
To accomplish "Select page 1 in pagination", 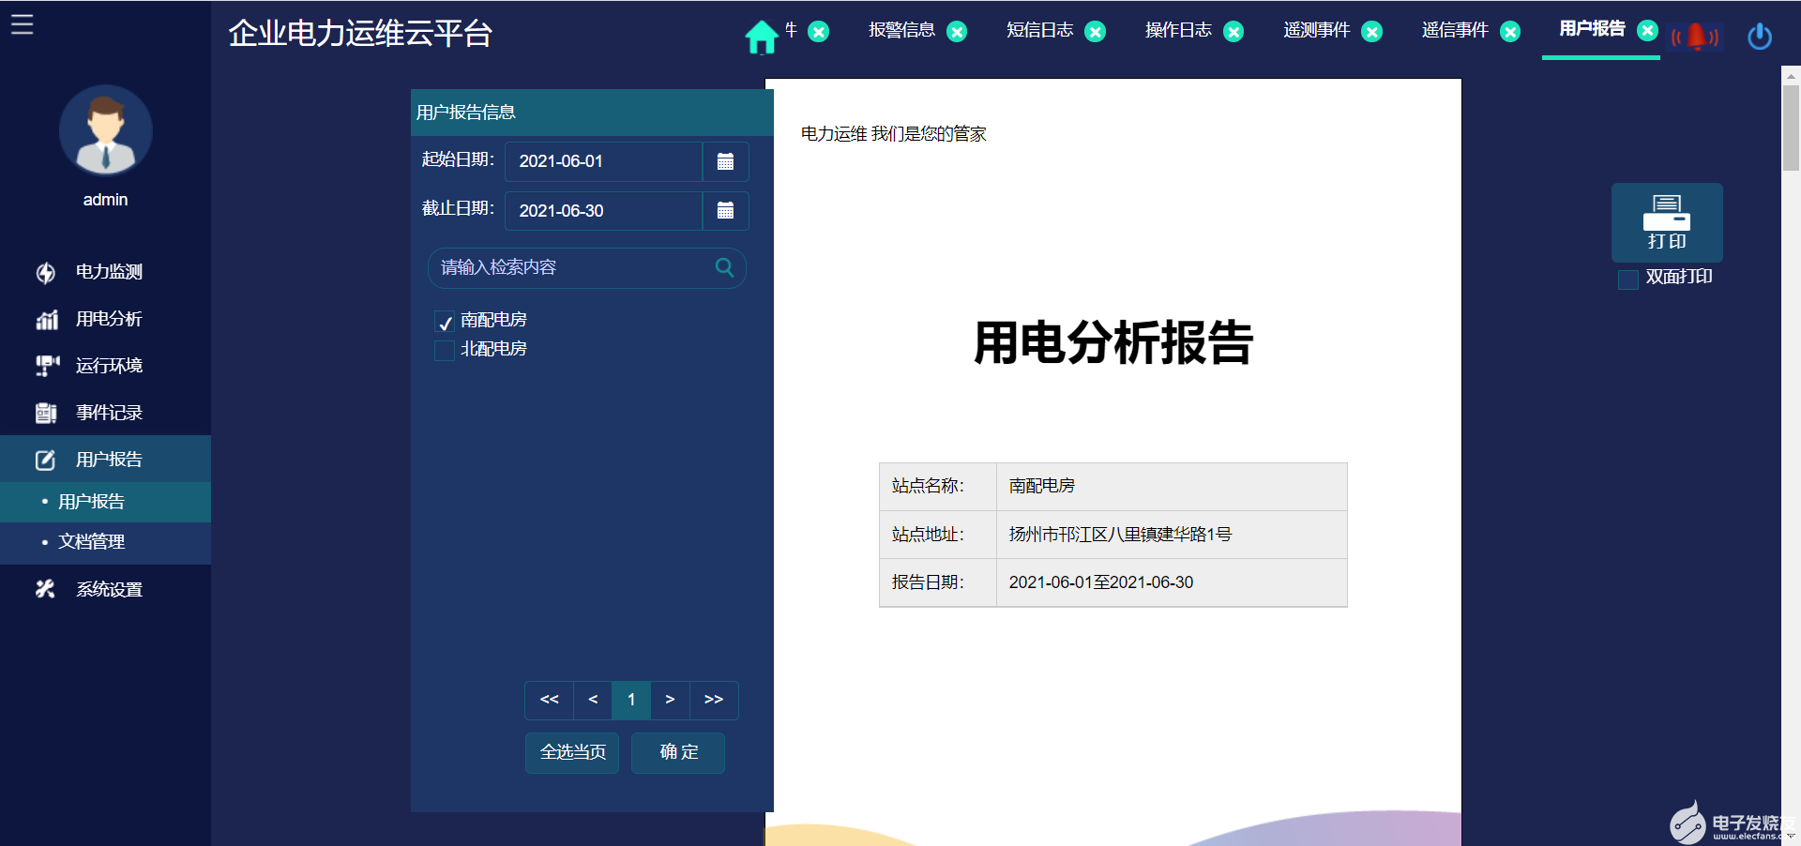I will [631, 701].
